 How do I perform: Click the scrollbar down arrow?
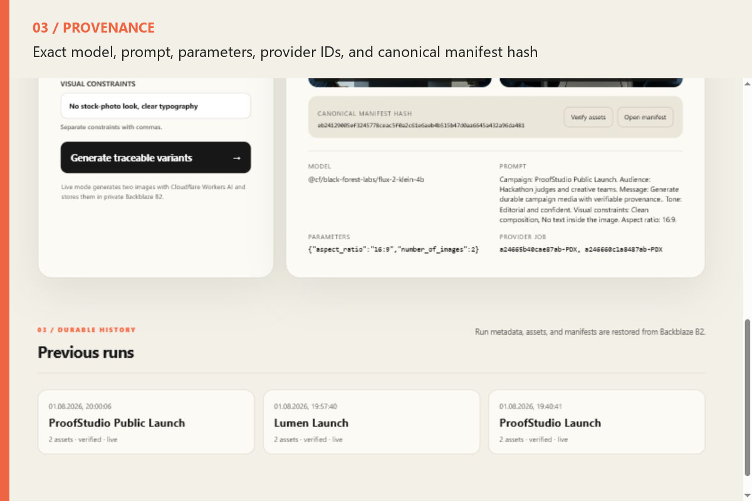[747, 496]
